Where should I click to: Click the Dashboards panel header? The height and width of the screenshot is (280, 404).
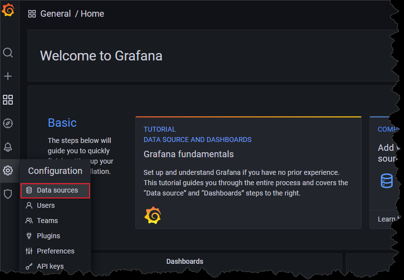(185, 261)
